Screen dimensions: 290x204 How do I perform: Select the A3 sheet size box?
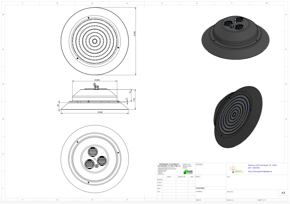pyautogui.click(x=283, y=193)
